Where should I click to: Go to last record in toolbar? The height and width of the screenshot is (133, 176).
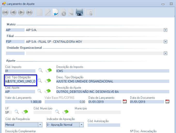point(29,12)
